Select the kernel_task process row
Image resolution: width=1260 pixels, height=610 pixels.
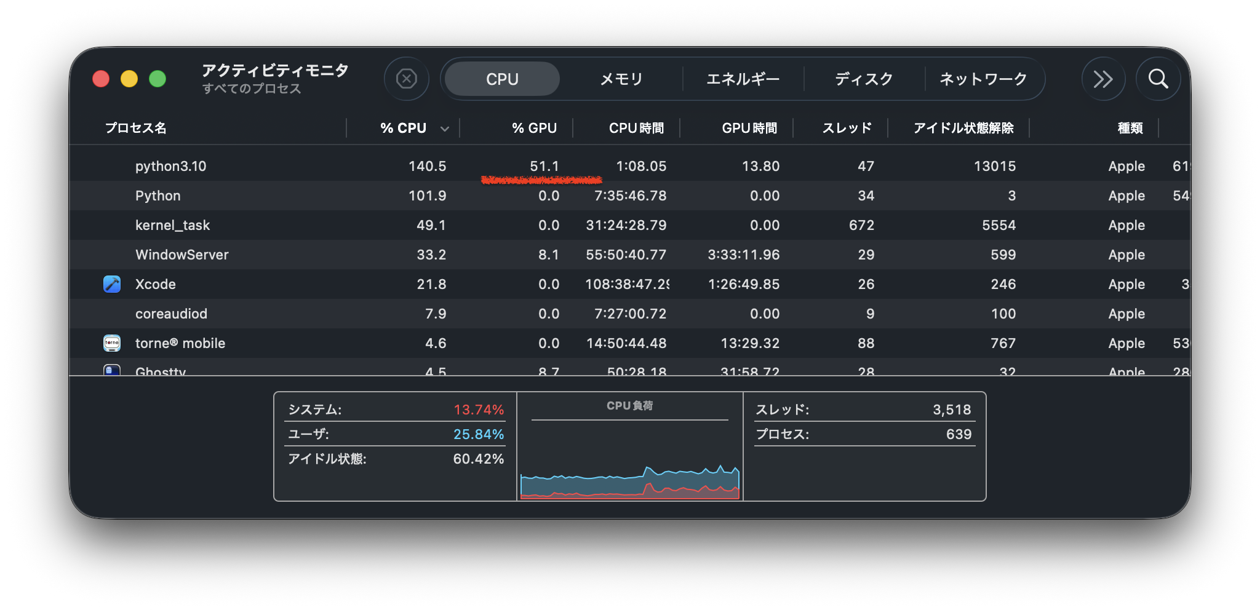pyautogui.click(x=369, y=225)
